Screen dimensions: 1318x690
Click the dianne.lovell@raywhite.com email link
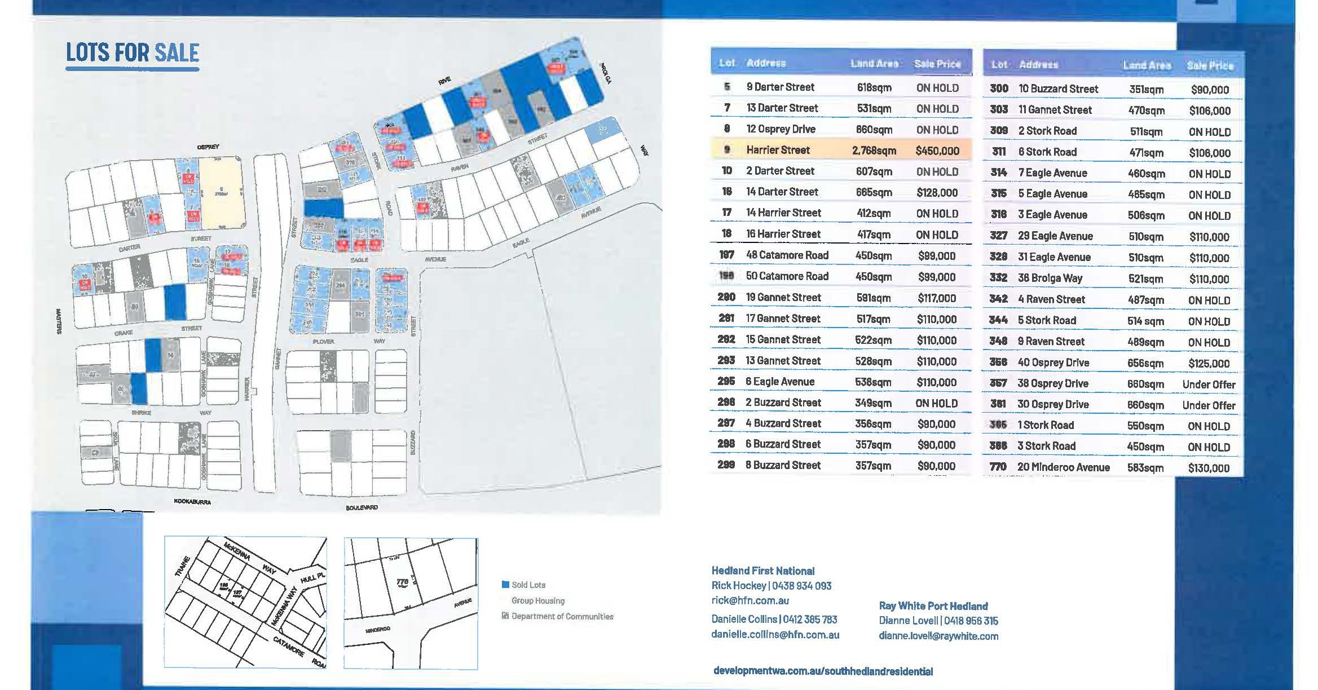click(x=938, y=636)
